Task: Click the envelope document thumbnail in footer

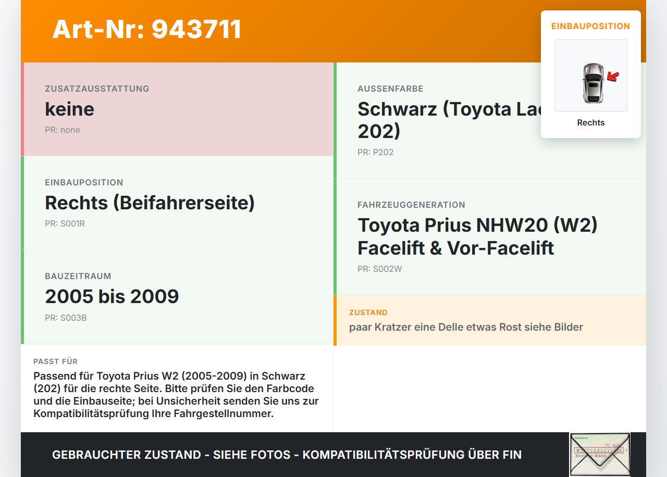Action: coord(600,455)
